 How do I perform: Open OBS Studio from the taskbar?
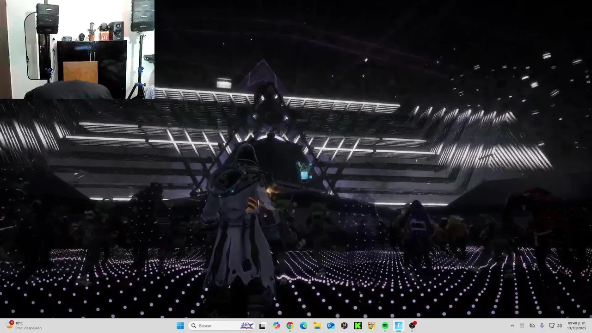tap(413, 326)
